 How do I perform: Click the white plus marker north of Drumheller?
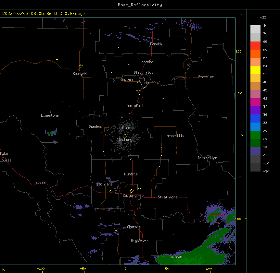point(199,122)
